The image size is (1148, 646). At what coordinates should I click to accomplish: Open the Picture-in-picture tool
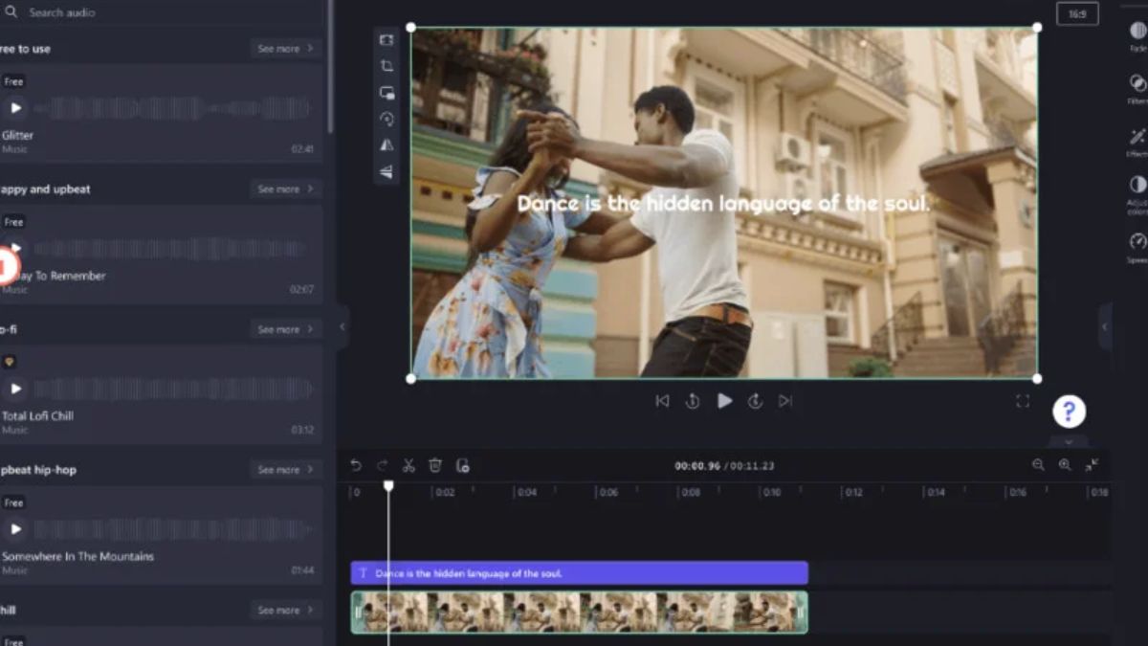[386, 92]
